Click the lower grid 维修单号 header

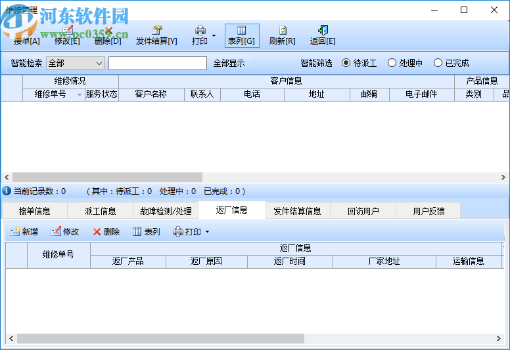(x=58, y=255)
